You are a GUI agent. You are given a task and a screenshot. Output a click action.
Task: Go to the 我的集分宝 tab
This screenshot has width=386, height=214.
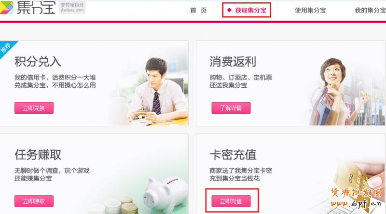370,10
